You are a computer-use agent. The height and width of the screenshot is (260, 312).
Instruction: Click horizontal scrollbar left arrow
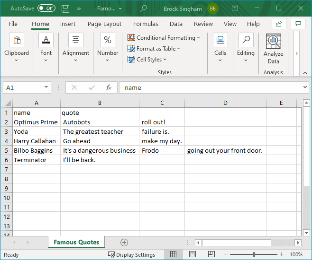(x=198, y=243)
